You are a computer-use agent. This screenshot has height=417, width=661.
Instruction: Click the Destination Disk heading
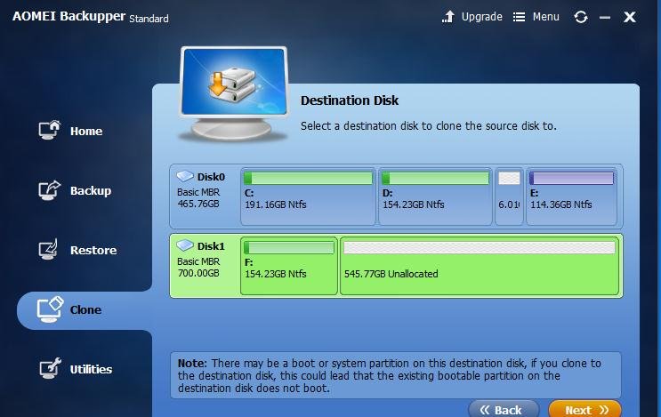click(x=350, y=100)
